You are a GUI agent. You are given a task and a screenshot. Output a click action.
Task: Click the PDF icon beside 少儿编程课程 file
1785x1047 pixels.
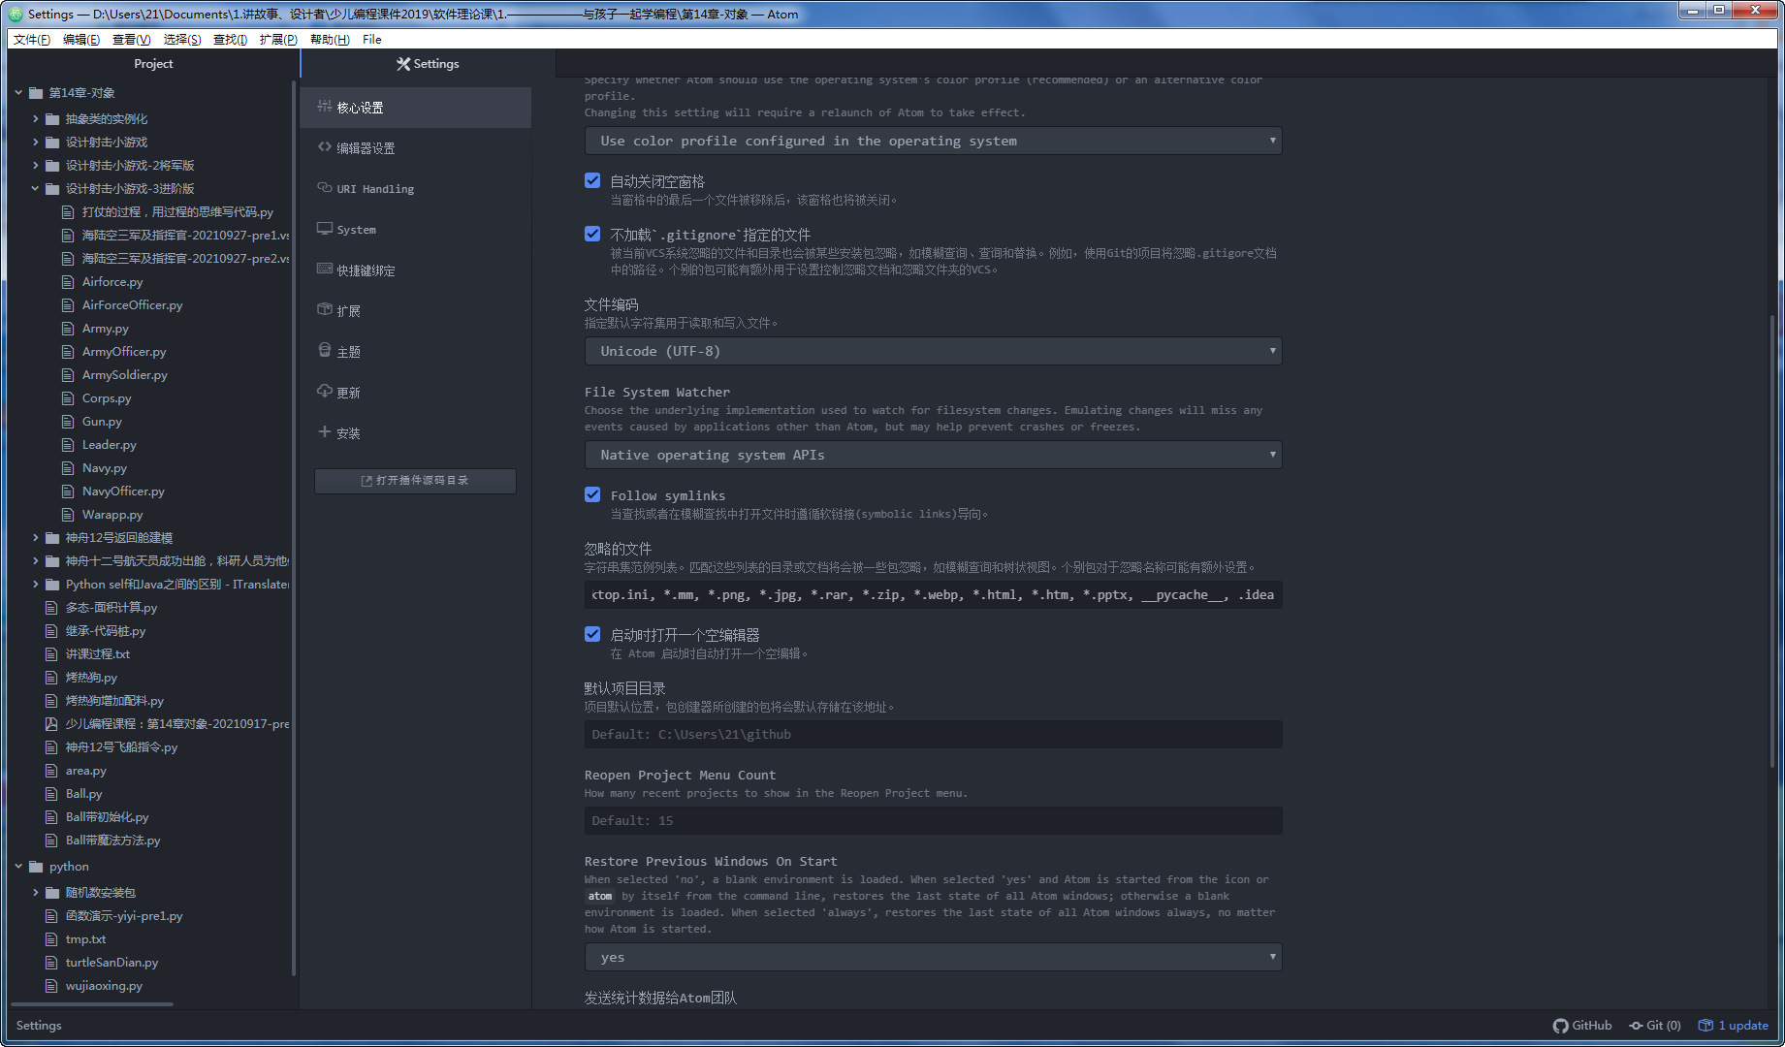coord(51,724)
